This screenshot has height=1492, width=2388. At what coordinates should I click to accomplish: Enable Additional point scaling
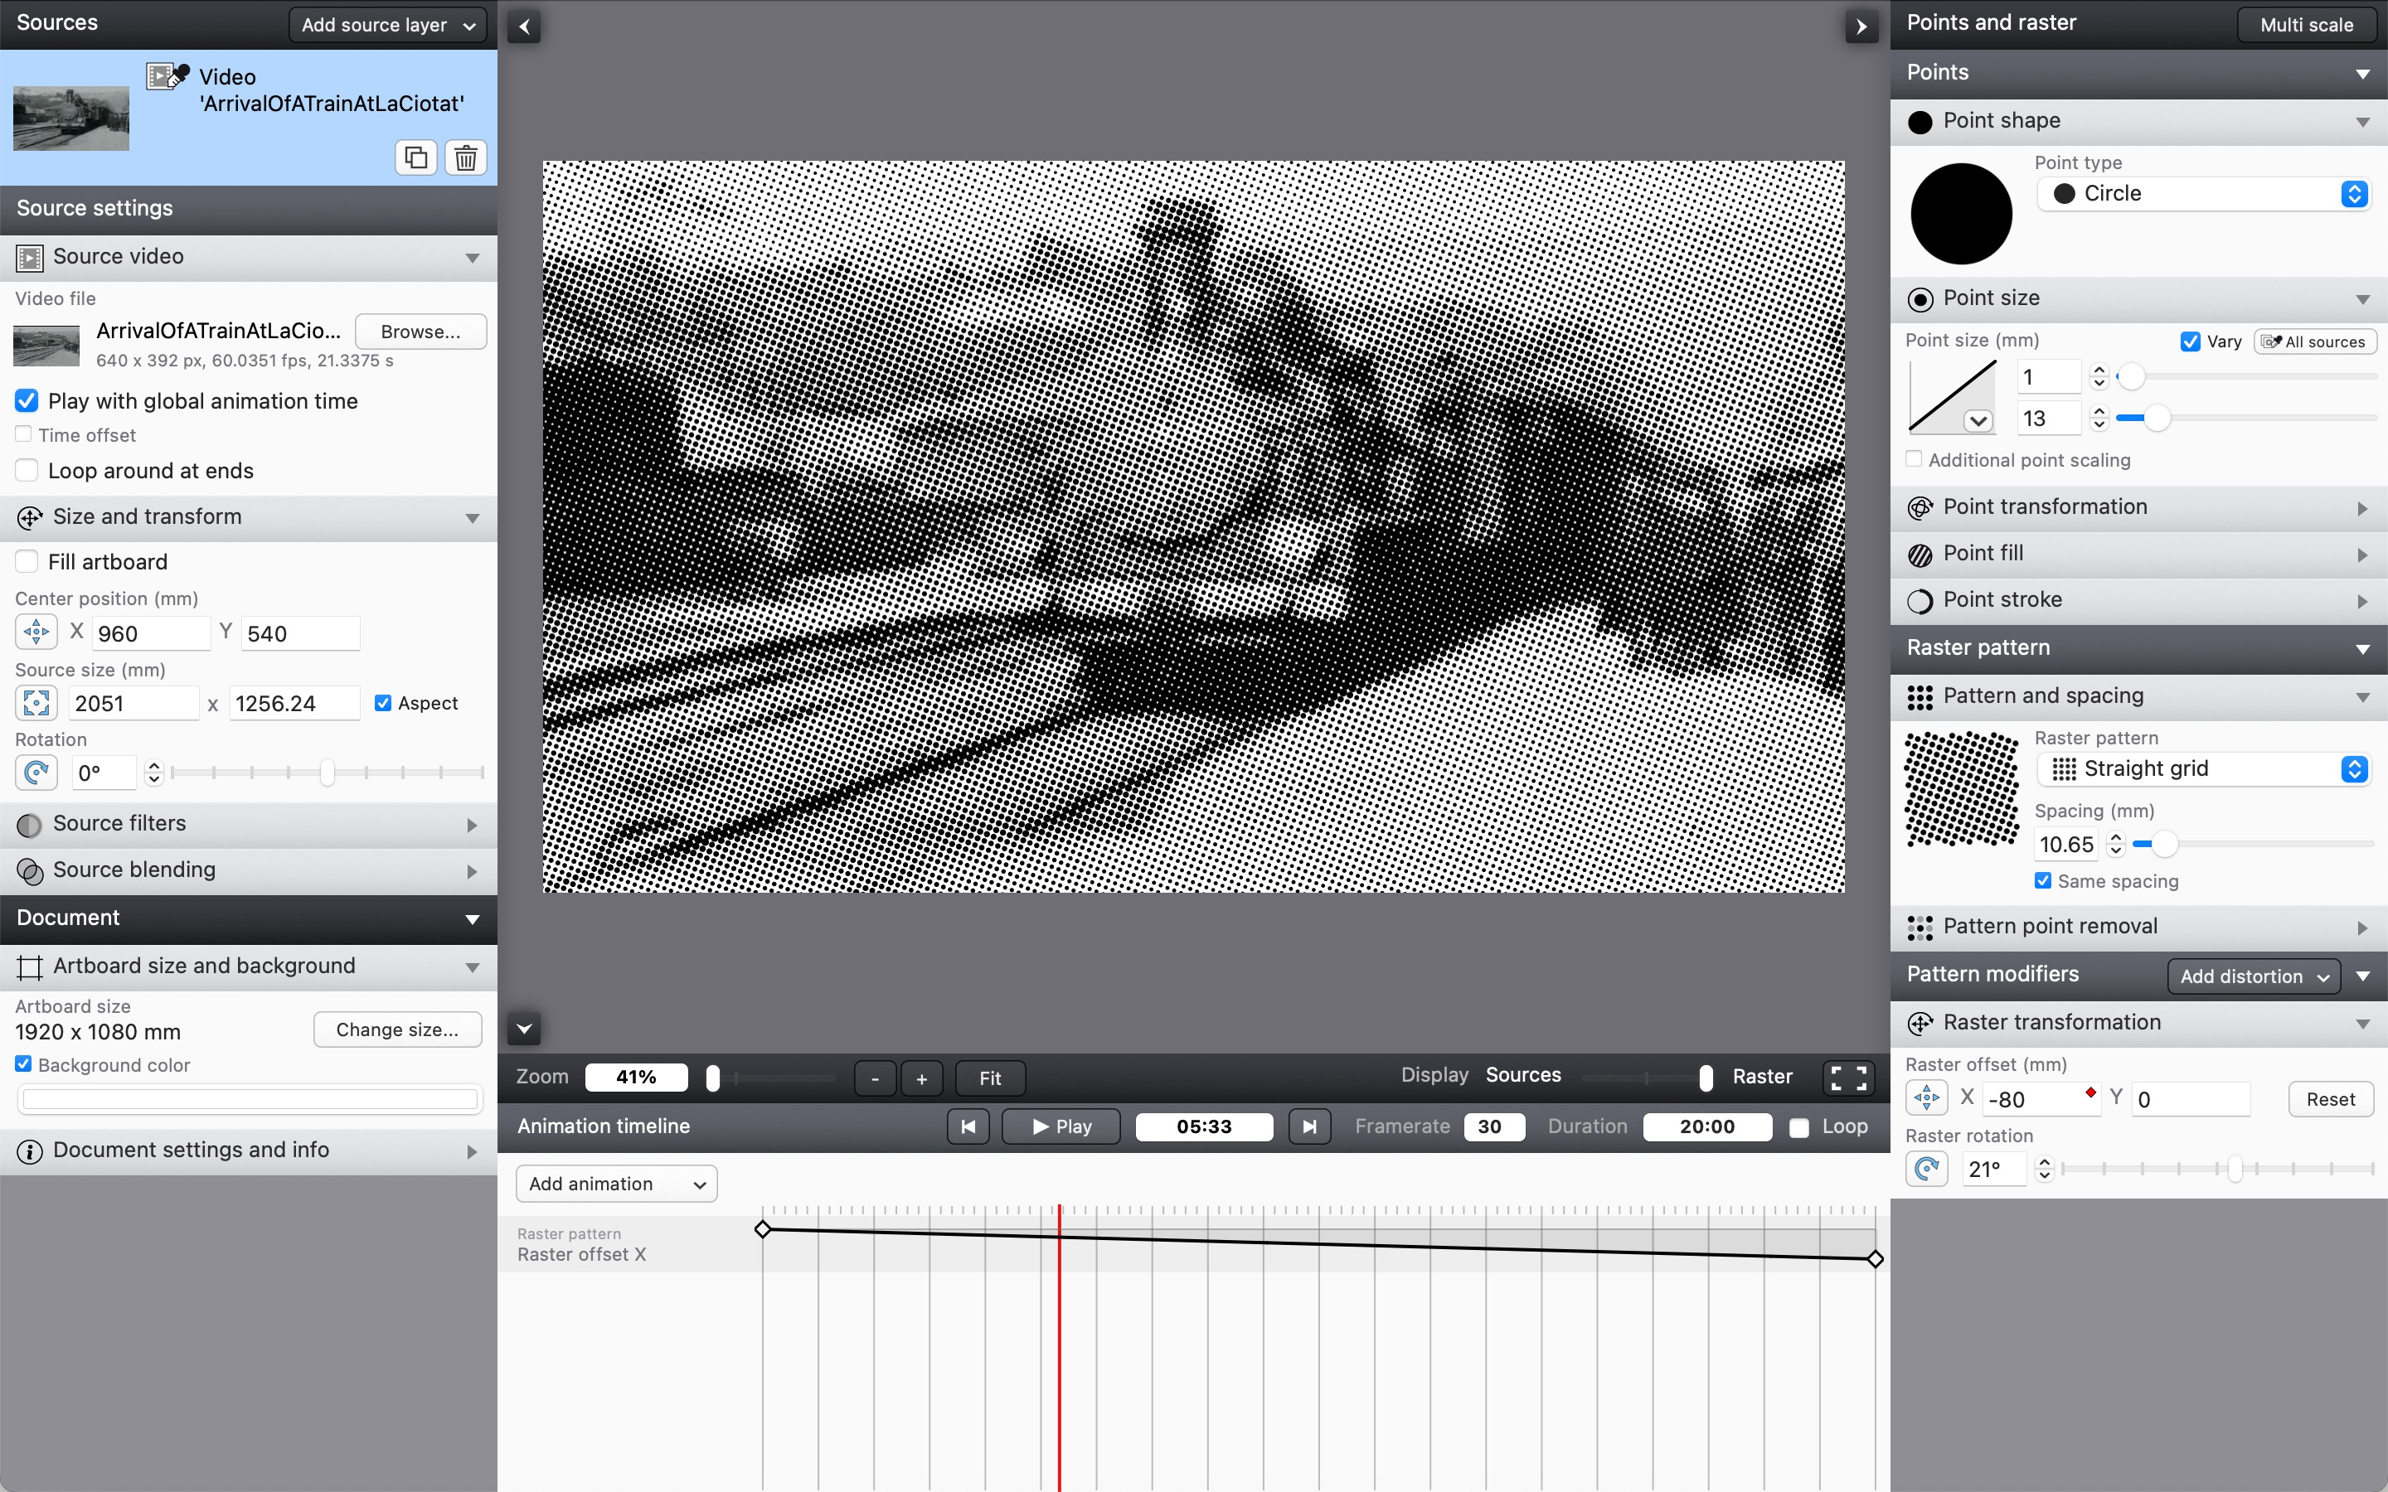click(x=1914, y=459)
